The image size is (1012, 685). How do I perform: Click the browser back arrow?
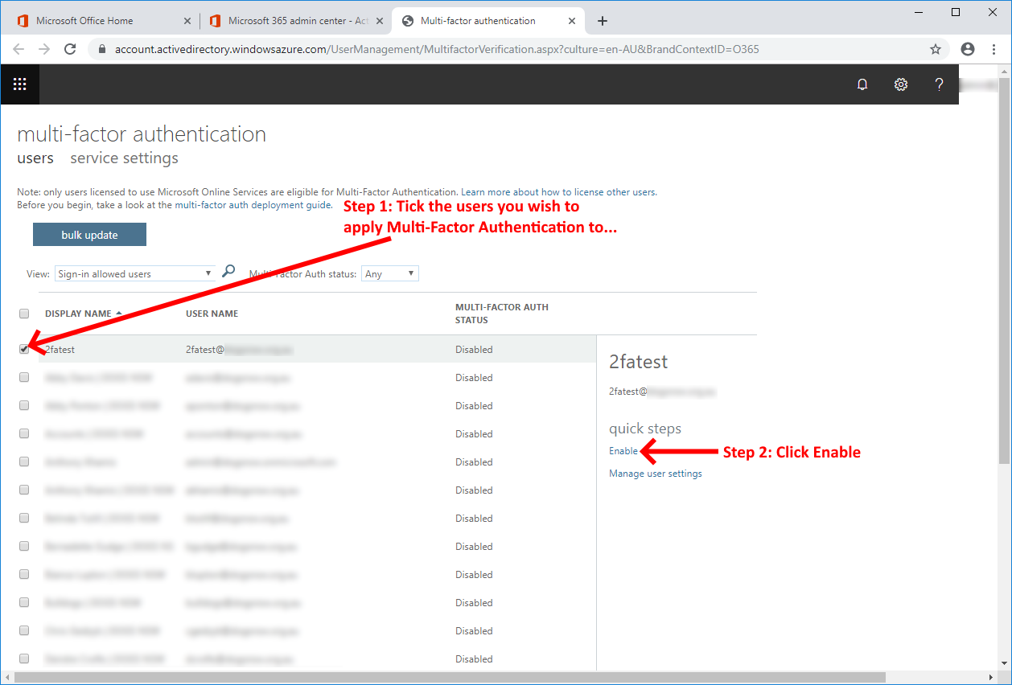point(19,49)
